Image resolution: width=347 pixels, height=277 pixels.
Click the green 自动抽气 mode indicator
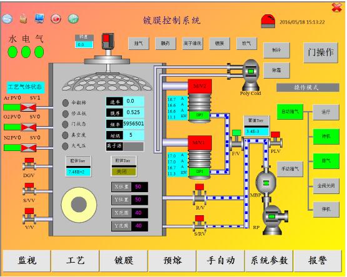pyautogui.click(x=290, y=112)
